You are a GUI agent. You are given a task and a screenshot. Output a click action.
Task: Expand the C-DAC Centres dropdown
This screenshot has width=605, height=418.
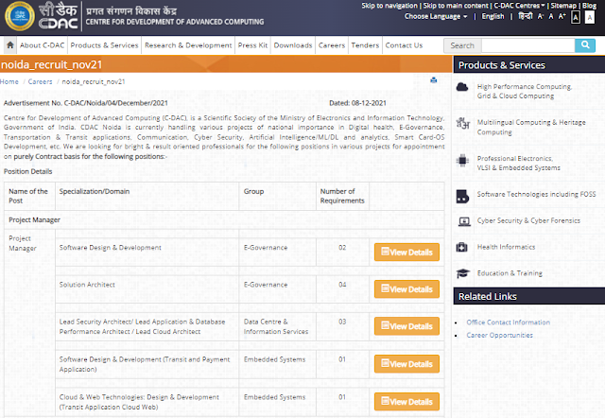point(519,6)
